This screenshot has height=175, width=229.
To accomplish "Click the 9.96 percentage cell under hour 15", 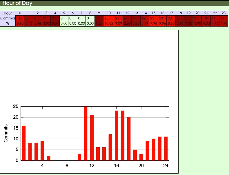I will (x=154, y=23).
